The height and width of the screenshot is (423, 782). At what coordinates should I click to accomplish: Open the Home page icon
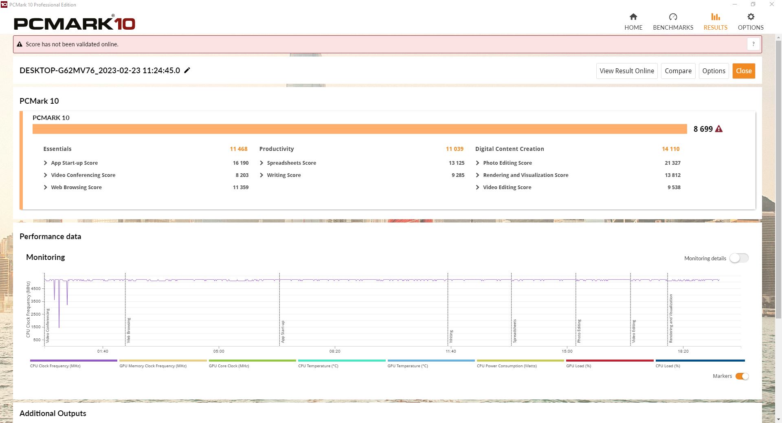pos(633,17)
